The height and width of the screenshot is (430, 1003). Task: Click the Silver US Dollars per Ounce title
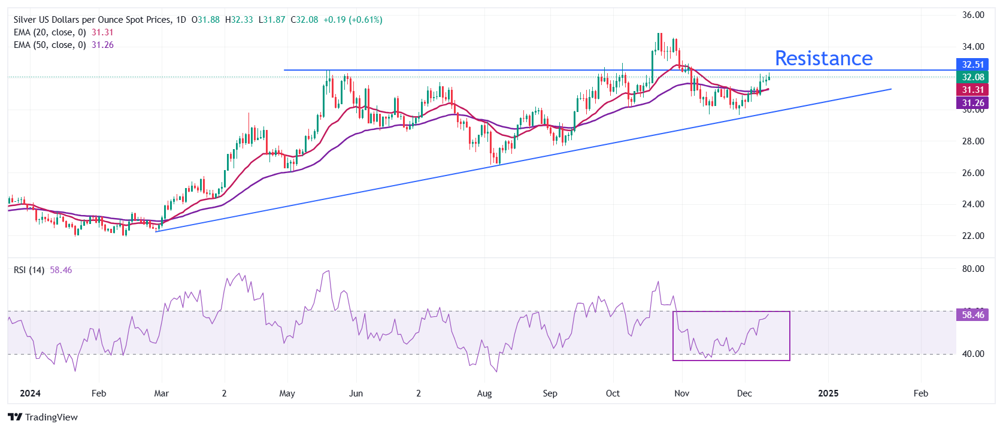point(92,20)
